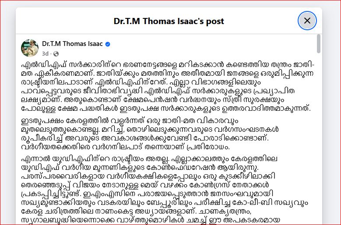
Task: Close the Dr.T.M Thomas Isaac's post dialog
Action: click(x=307, y=21)
